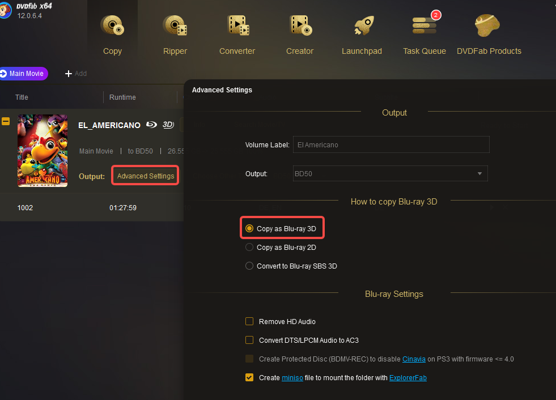Screen dimensions: 556x400
Task: Open the Converter module icon
Action: pos(237,25)
